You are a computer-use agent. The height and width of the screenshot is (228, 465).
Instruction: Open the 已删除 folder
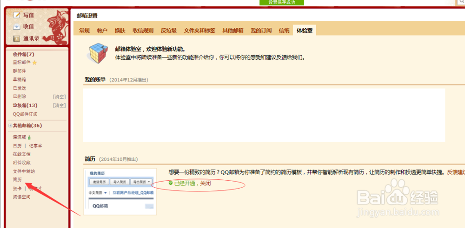click(19, 96)
